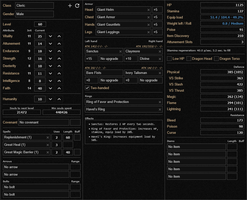Raise Intelligence using the up chevron
247x200 pixels.
click(x=59, y=81)
